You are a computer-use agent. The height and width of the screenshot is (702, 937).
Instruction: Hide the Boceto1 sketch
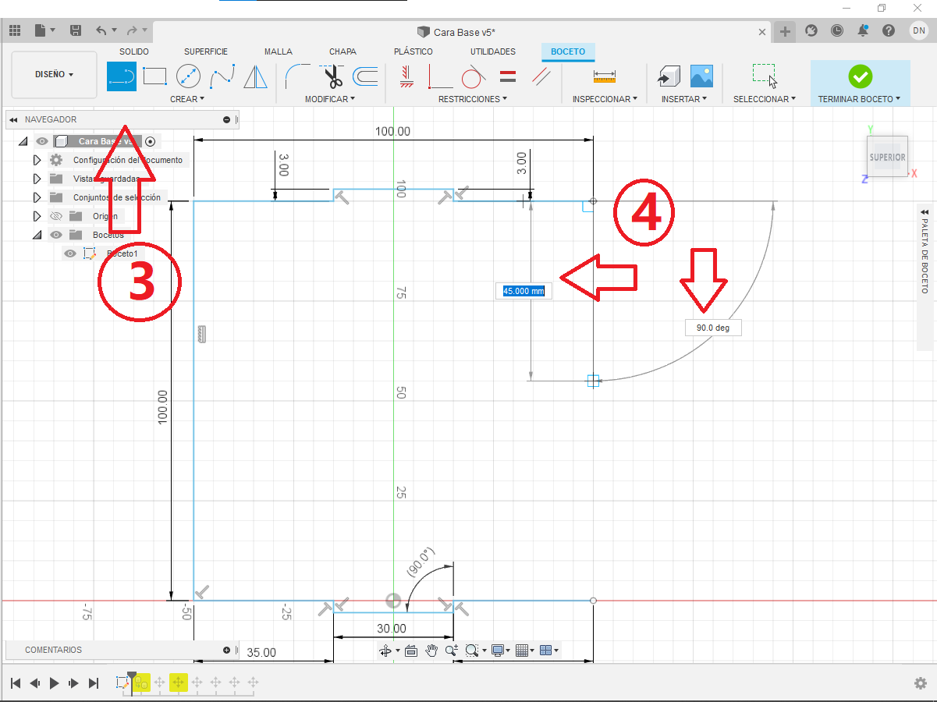pyautogui.click(x=70, y=253)
